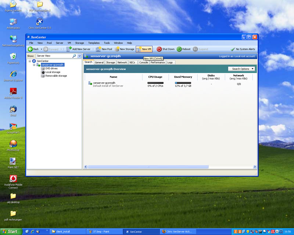Open the Back history dropdown arrow
The width and height of the screenshot is (294, 235).
(x=42, y=49)
